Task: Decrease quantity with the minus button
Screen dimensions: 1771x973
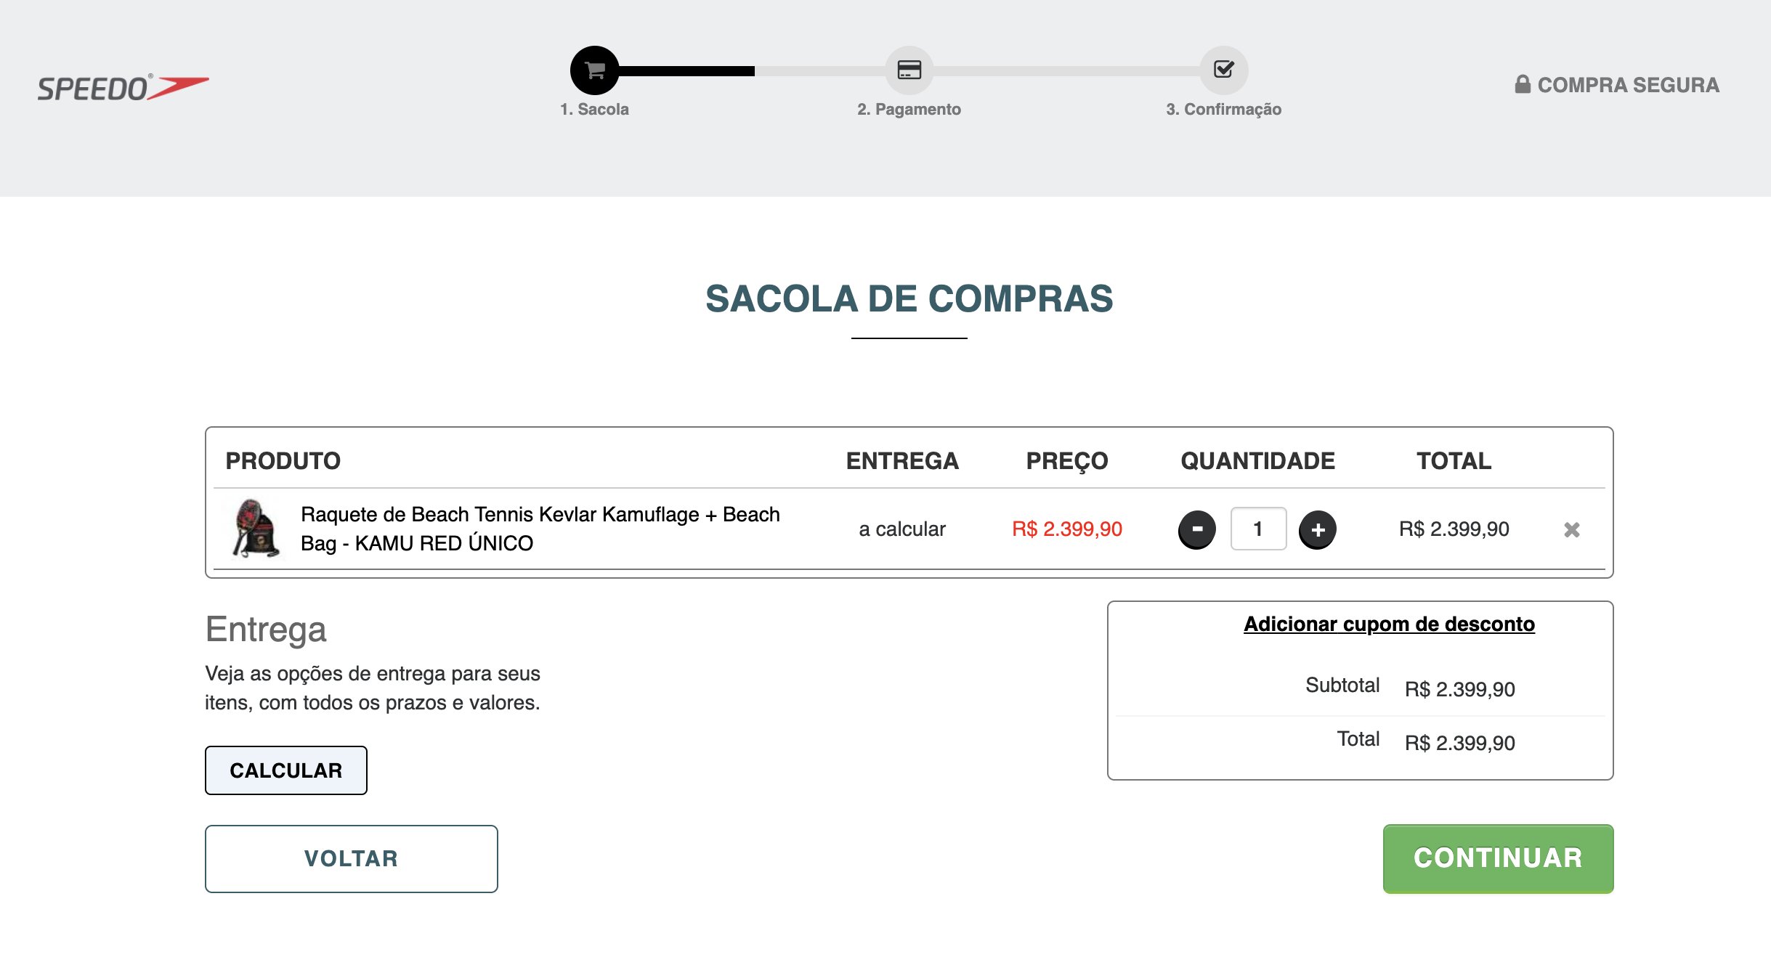Action: 1196,529
